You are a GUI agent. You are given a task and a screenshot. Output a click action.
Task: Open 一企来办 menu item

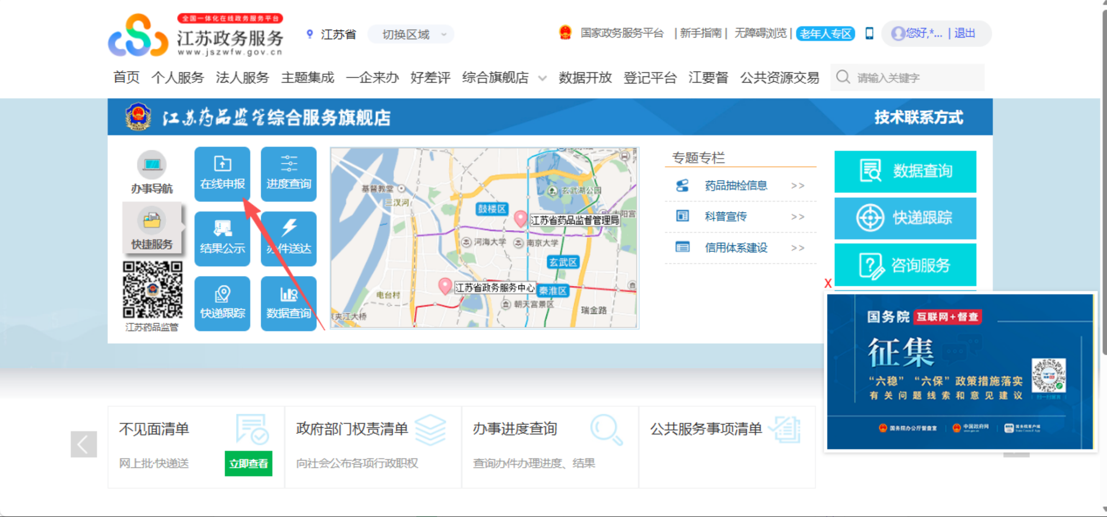[373, 78]
